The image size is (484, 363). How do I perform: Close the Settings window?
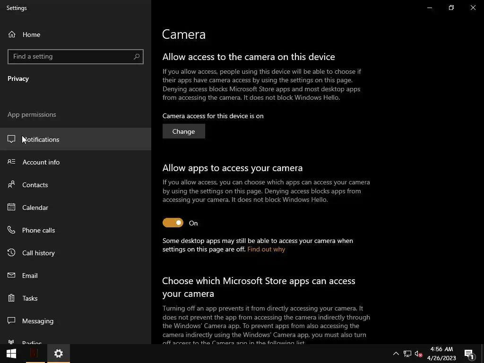(473, 8)
